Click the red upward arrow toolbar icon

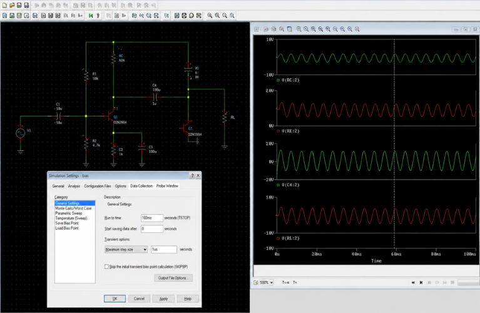pyautogui.click(x=98, y=16)
